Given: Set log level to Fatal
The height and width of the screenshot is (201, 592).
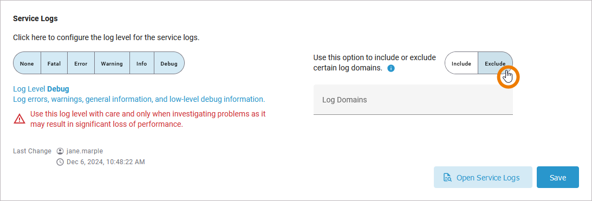Looking at the screenshot, I should [x=54, y=63].
